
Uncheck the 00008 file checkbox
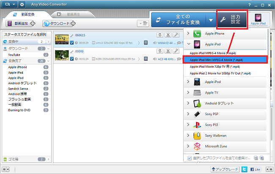72,59
